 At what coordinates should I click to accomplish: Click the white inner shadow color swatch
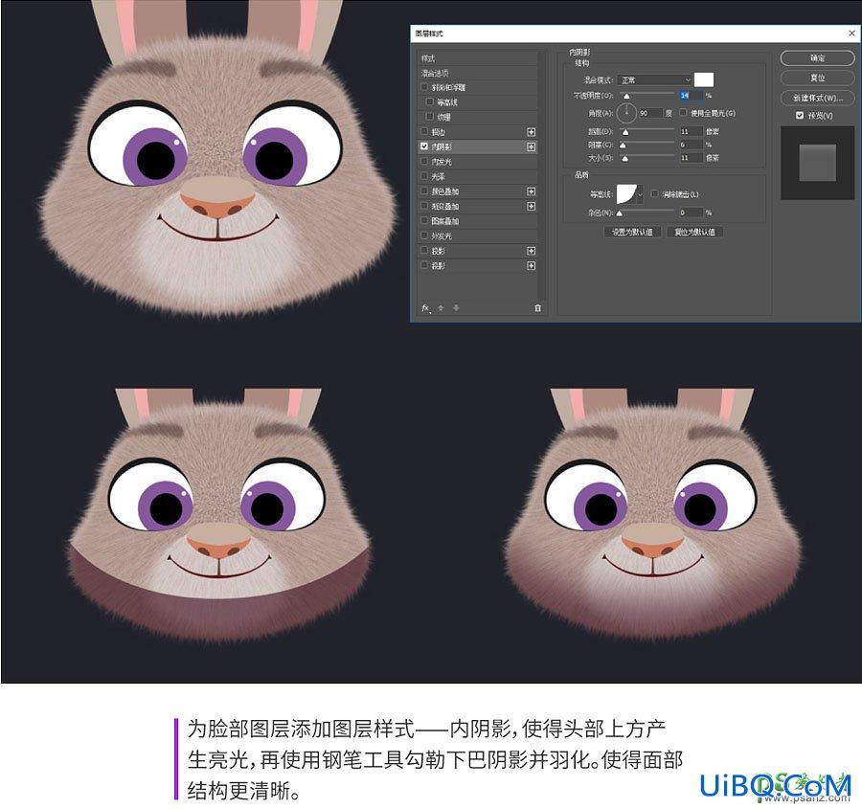point(704,79)
